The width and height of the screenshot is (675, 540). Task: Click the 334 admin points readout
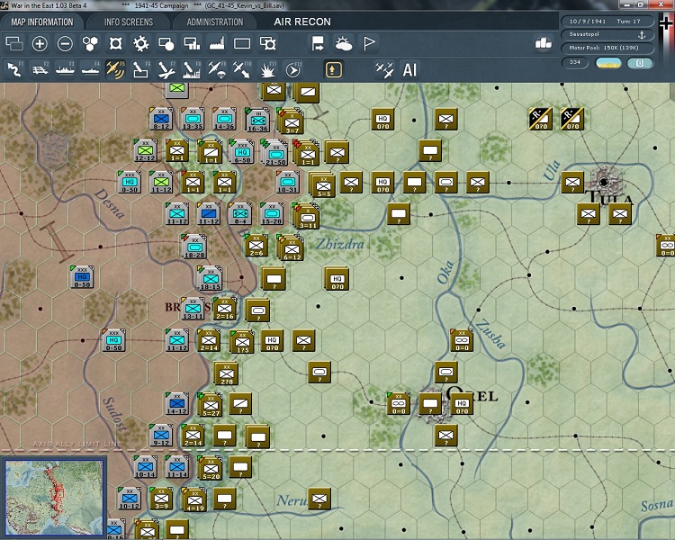click(x=575, y=62)
